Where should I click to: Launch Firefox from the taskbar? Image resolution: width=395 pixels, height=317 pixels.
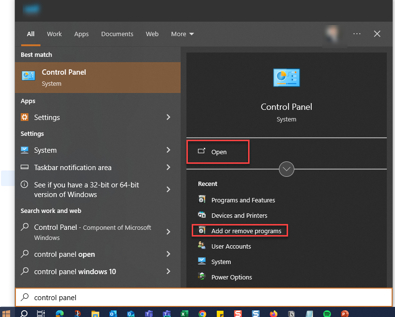(273, 314)
